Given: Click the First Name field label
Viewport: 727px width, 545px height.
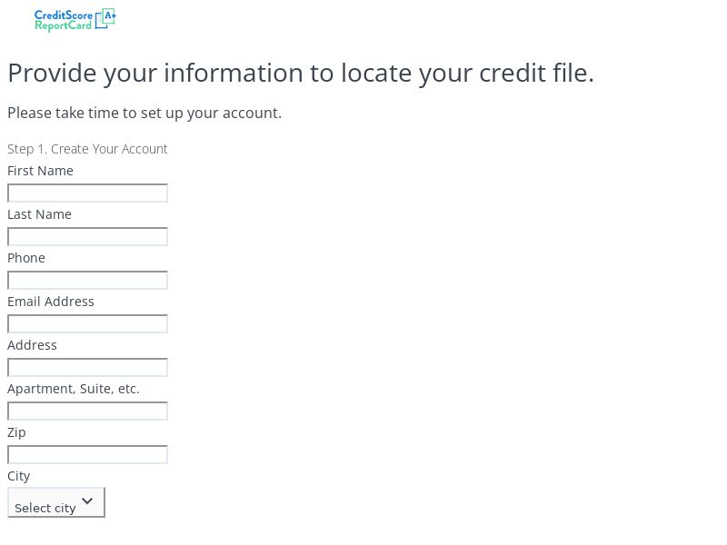Looking at the screenshot, I should (x=40, y=170).
